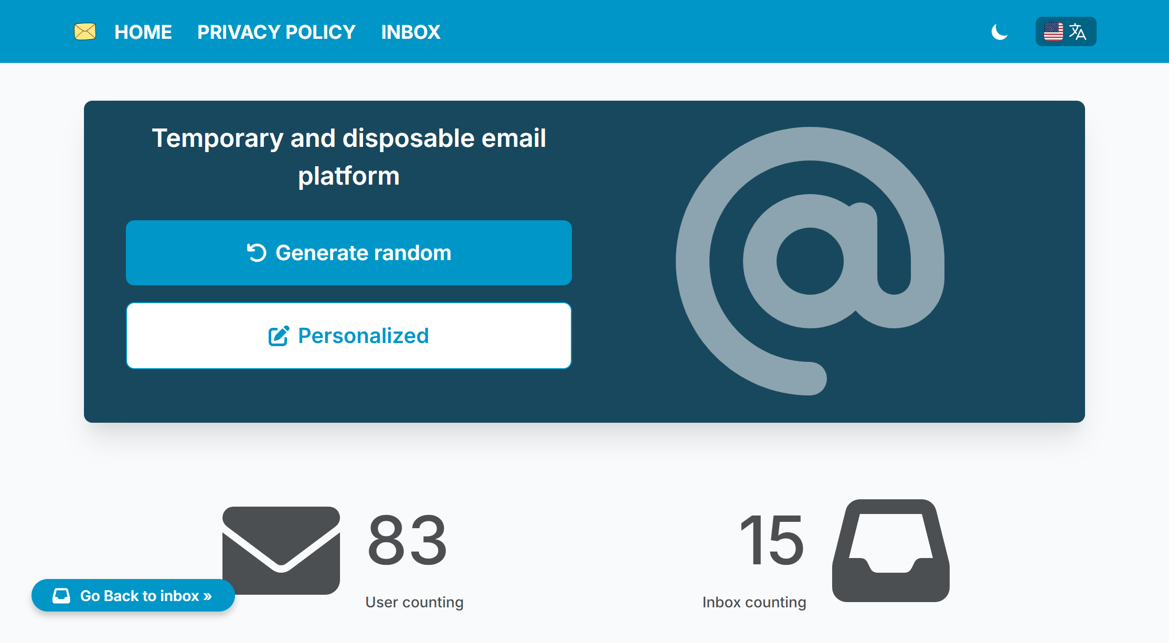This screenshot has width=1169, height=643.
Task: Click the yellow envelope logo icon
Action: point(85,31)
